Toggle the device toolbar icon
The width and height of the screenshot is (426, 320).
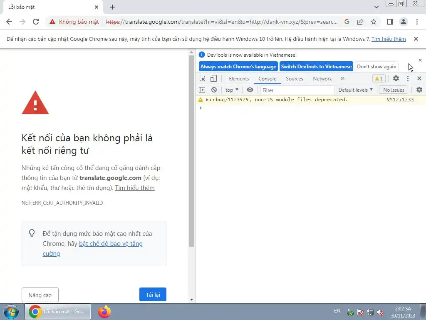point(213,79)
